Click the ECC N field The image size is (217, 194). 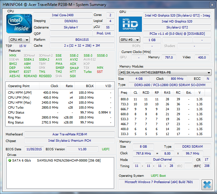tap(208, 79)
